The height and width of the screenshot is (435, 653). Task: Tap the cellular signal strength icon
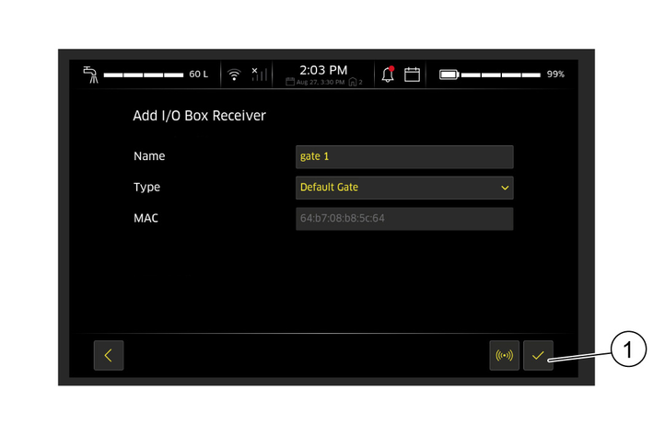[x=259, y=74]
